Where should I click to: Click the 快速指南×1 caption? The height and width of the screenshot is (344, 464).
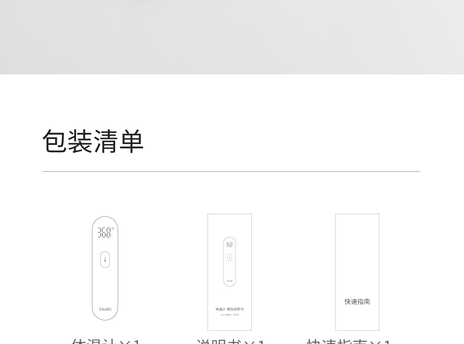(x=348, y=341)
